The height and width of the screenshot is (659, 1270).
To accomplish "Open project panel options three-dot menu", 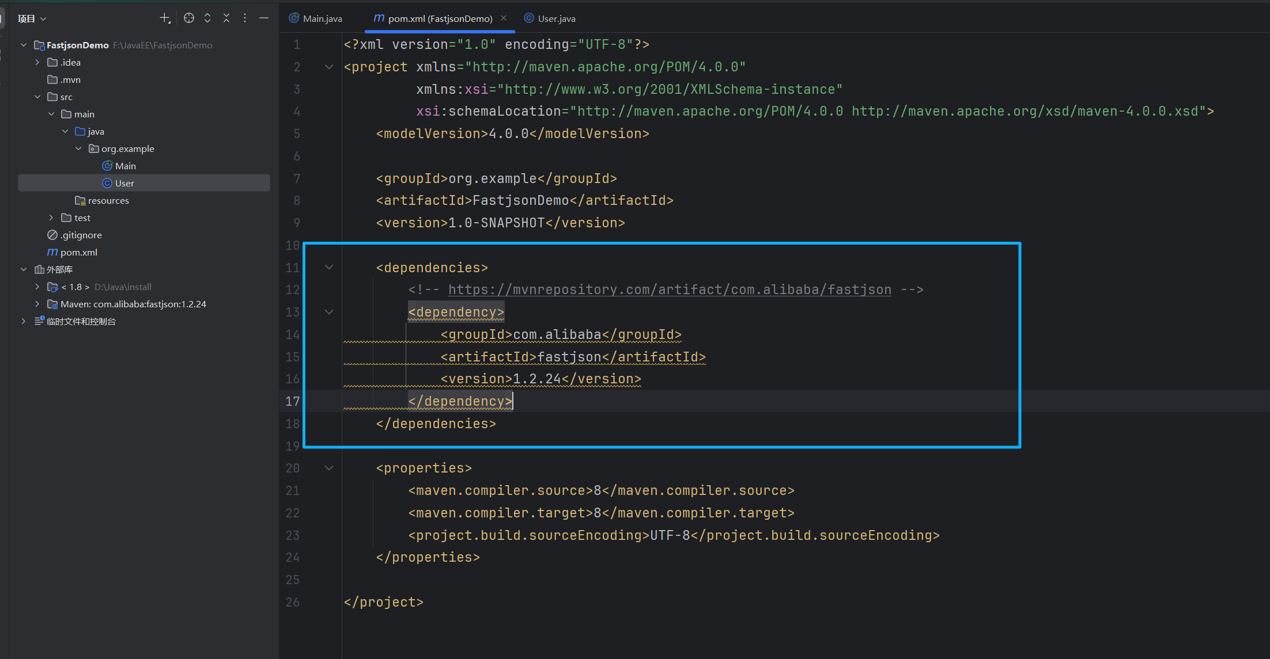I will (x=245, y=18).
